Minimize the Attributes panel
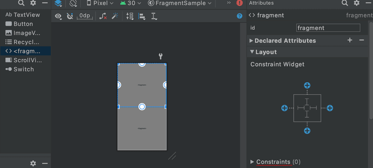This screenshot has width=373, height=168. click(x=368, y=3)
